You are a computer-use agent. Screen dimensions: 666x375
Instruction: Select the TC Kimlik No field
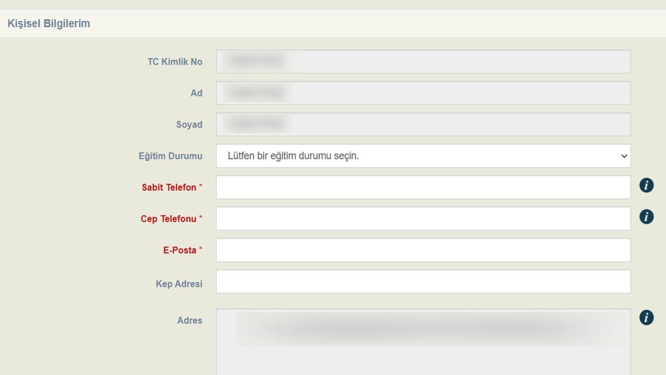(423, 61)
